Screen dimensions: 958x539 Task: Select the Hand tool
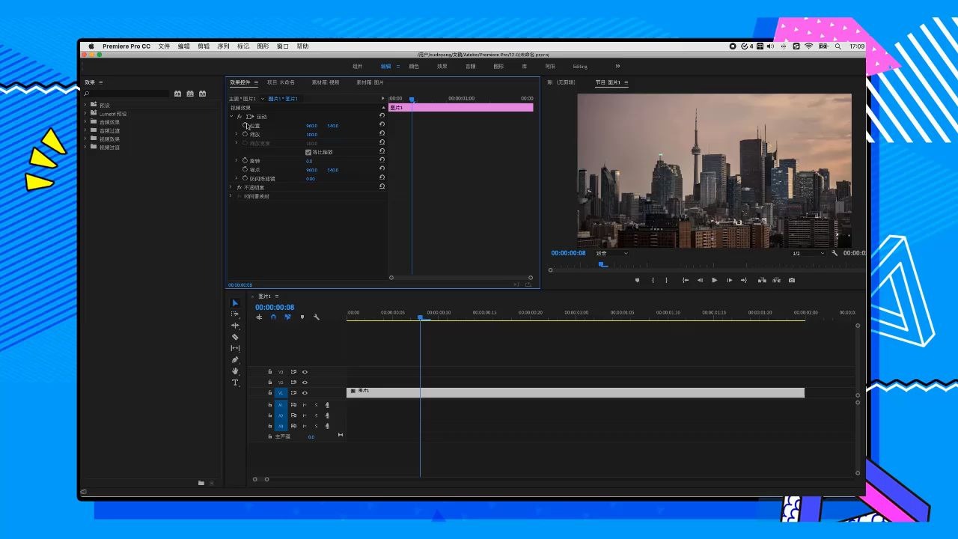235,371
